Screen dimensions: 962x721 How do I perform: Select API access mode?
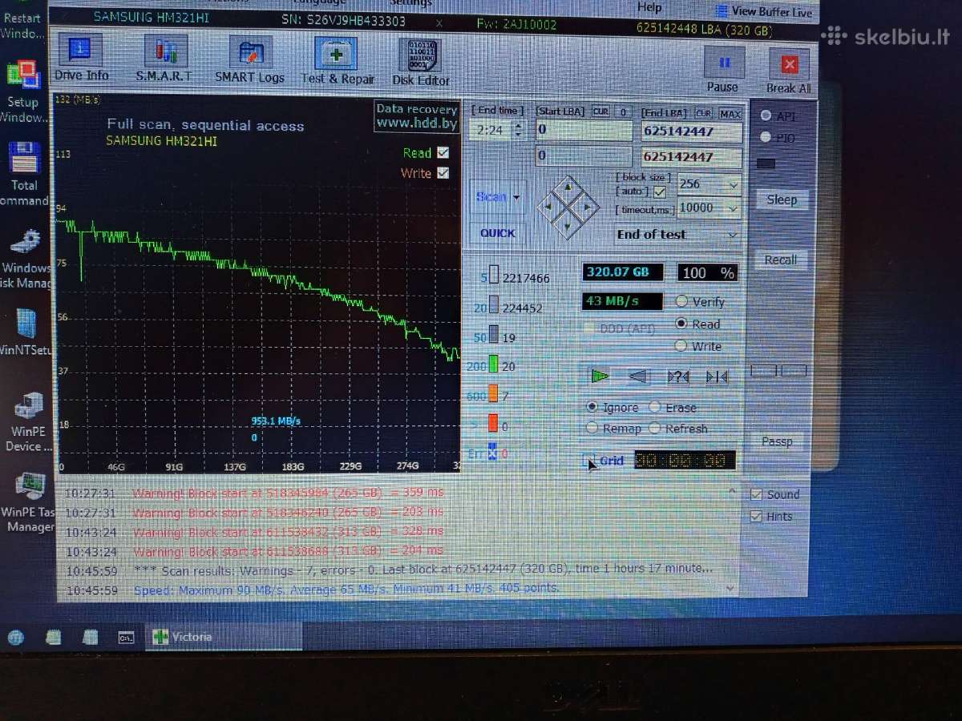[766, 115]
